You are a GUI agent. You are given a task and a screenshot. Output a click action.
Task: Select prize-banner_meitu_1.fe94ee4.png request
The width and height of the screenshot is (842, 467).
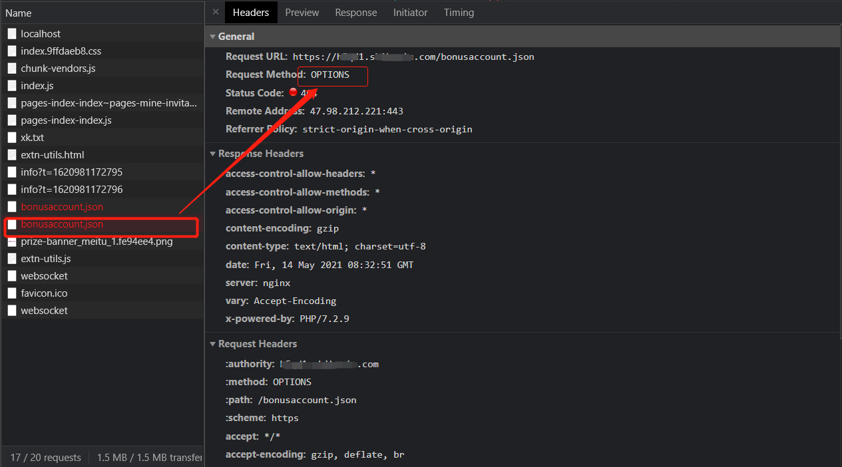pyautogui.click(x=102, y=241)
